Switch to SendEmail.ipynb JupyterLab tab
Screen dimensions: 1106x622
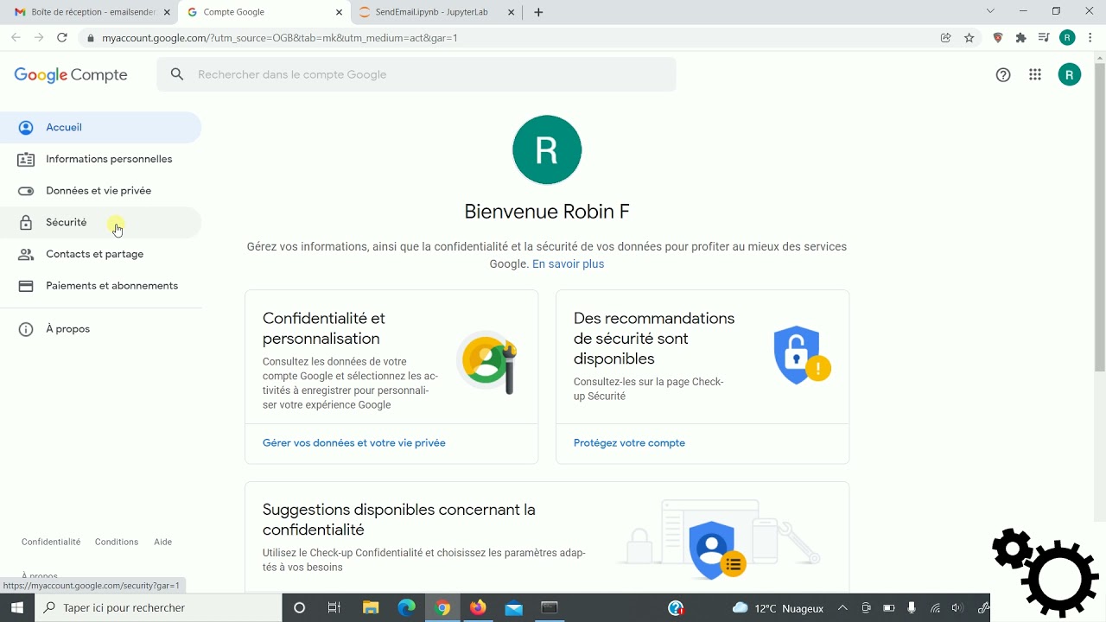436,12
